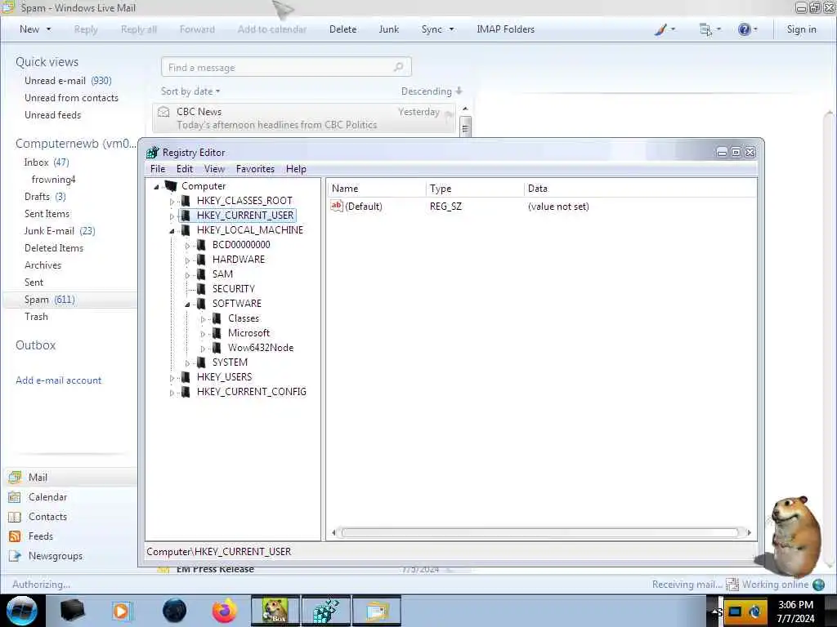Image resolution: width=837 pixels, height=627 pixels.
Task: Click the message list scrollbar thumb
Action: [465, 128]
